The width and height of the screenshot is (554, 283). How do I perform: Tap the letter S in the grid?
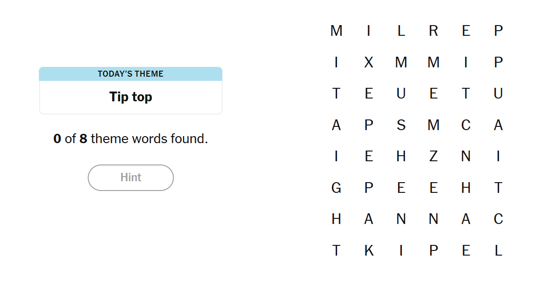click(401, 125)
